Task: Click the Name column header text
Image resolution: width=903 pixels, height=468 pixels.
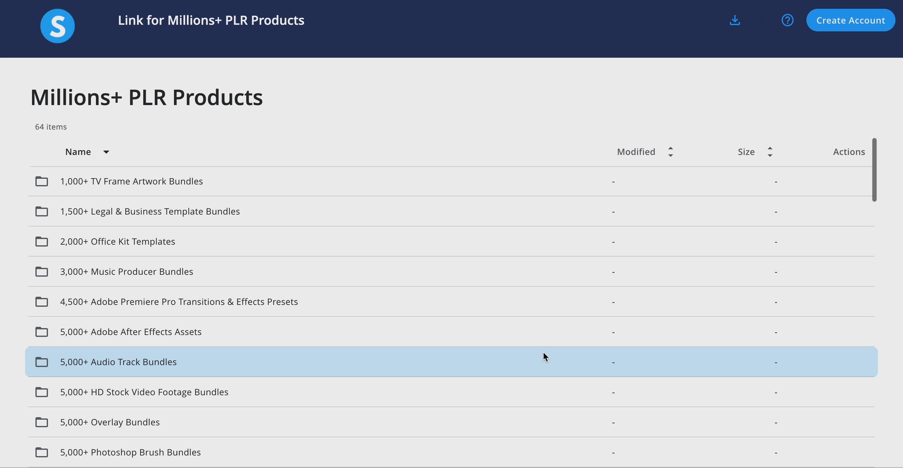Action: tap(78, 152)
